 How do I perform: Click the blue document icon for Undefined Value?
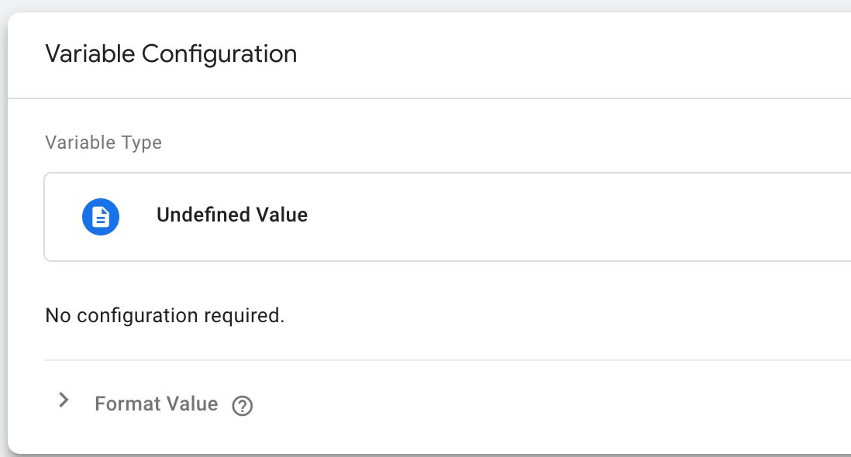tap(101, 217)
